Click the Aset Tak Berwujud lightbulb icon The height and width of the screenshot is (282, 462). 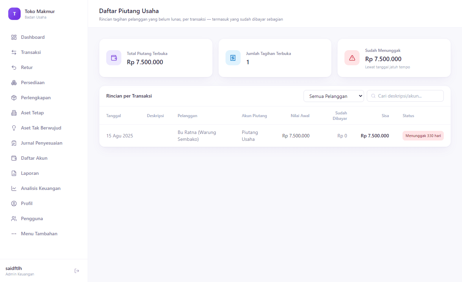(x=14, y=128)
